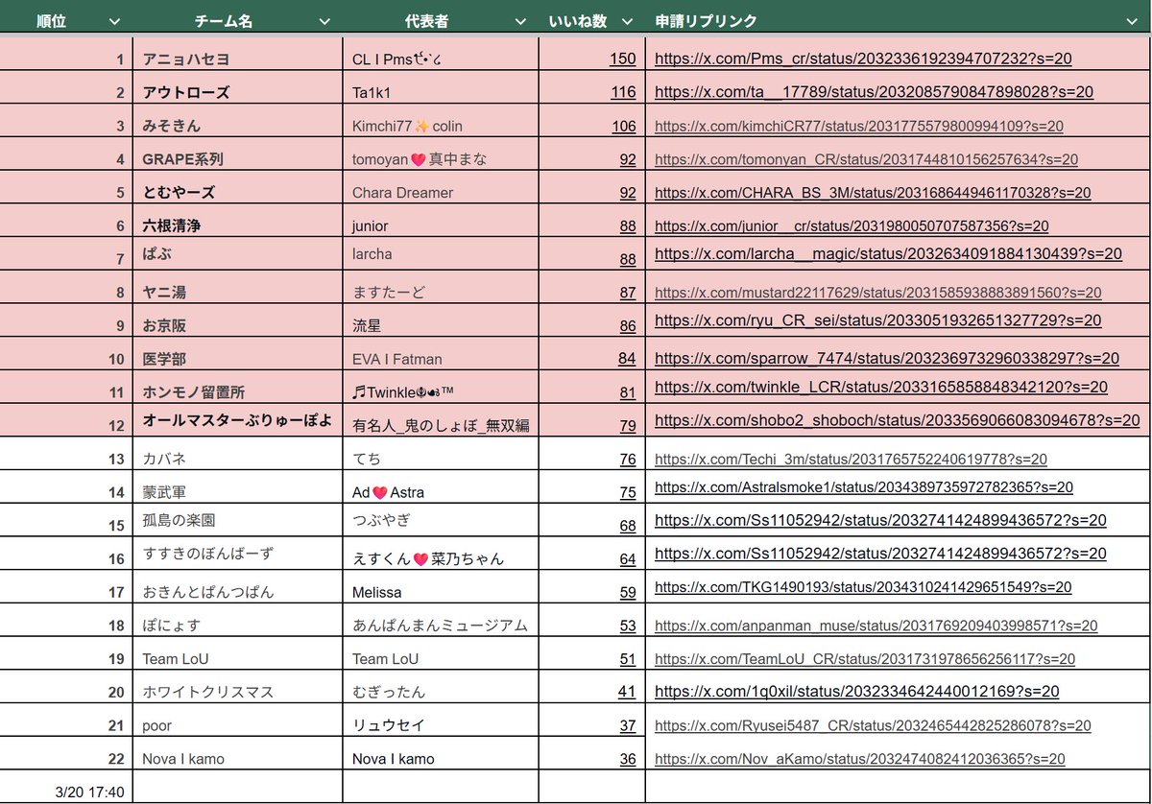Open the 順位 column filter dropdown
The height and width of the screenshot is (804, 1152).
[x=115, y=20]
